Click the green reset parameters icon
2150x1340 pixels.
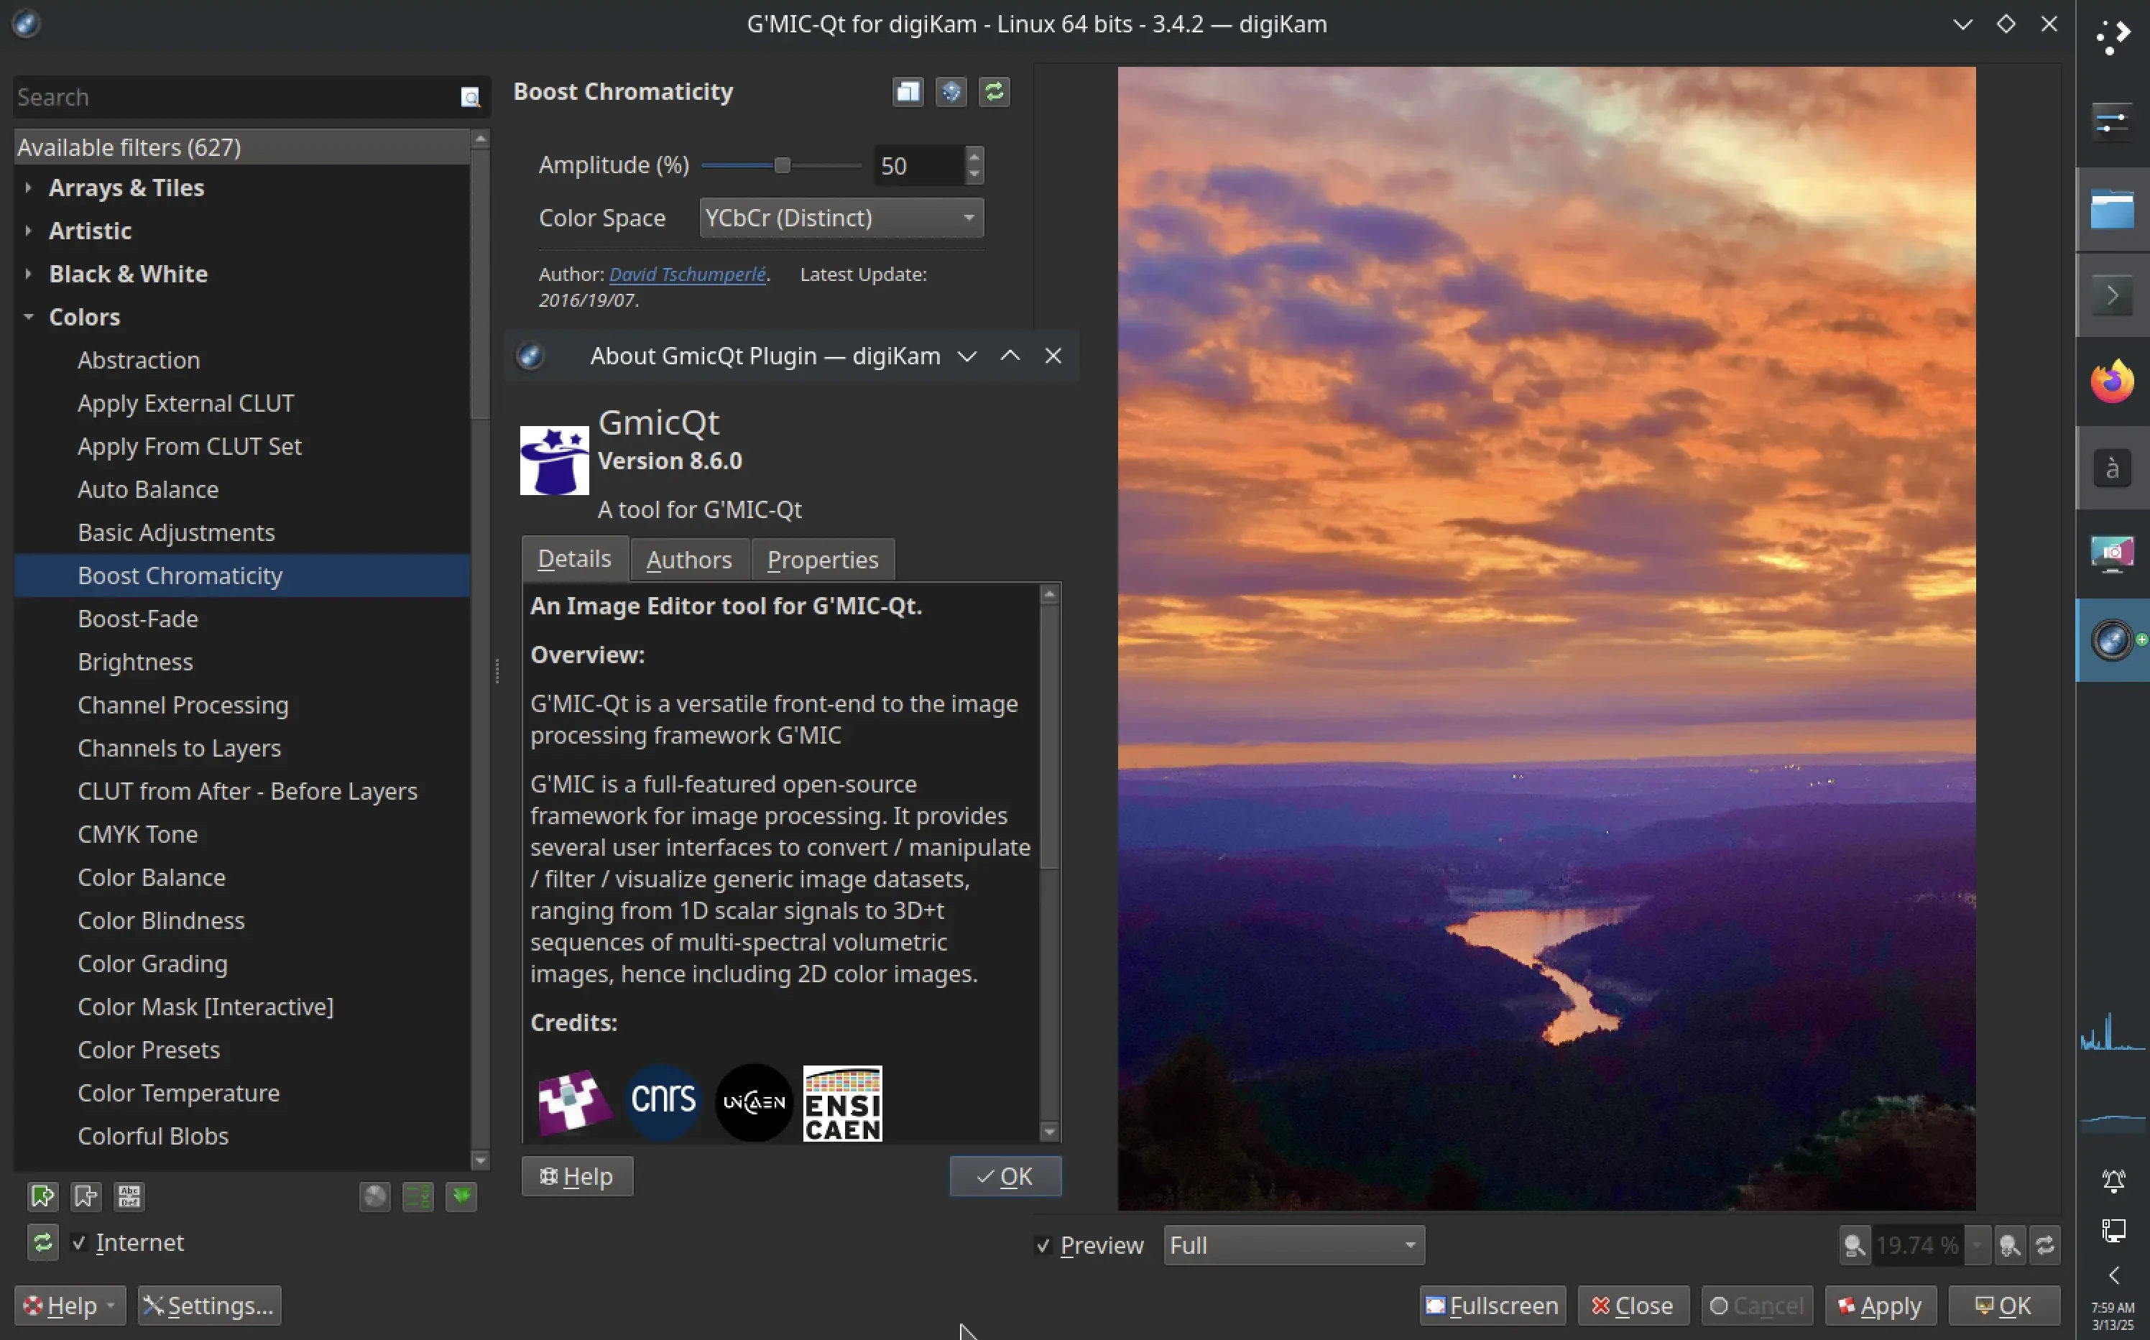(995, 91)
